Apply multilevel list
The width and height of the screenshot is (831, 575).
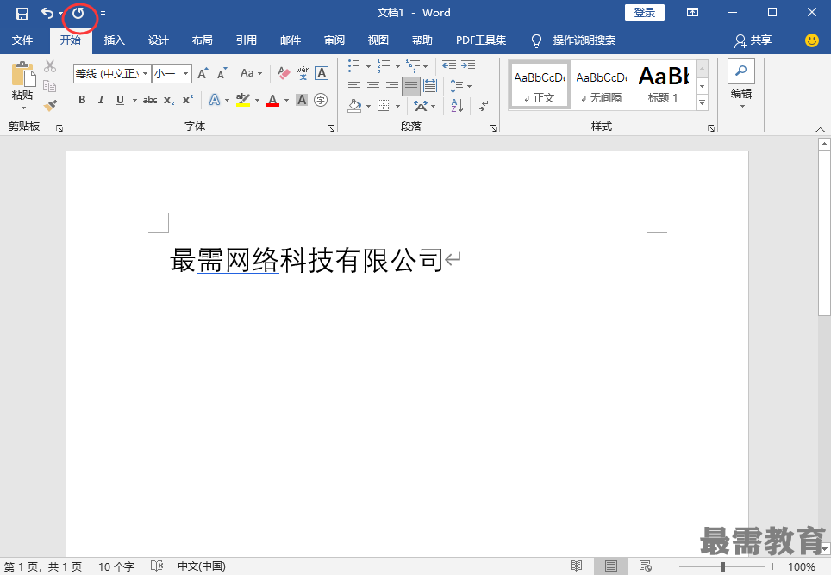413,66
